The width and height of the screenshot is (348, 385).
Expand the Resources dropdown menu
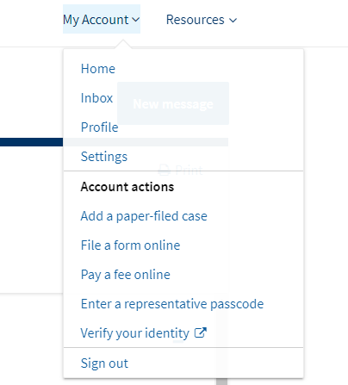(202, 20)
